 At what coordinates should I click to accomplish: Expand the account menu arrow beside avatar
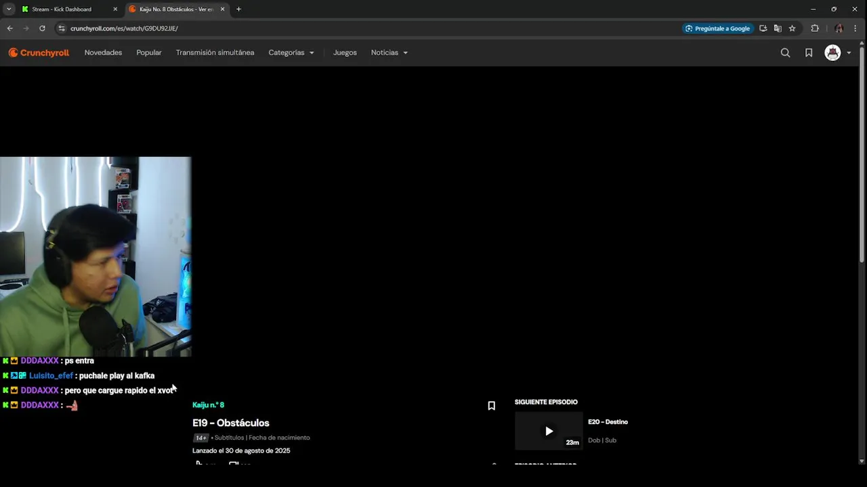tap(849, 53)
